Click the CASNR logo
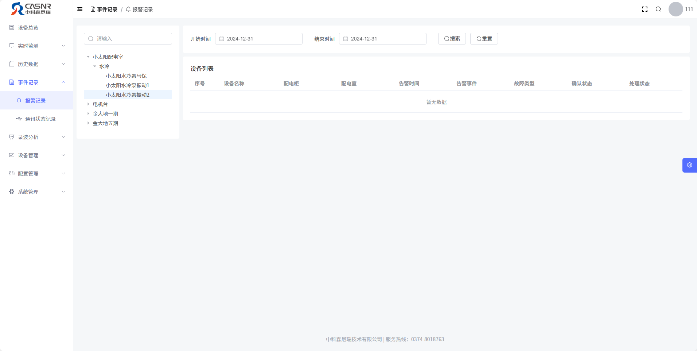Viewport: 697px width, 351px height. 31,9
